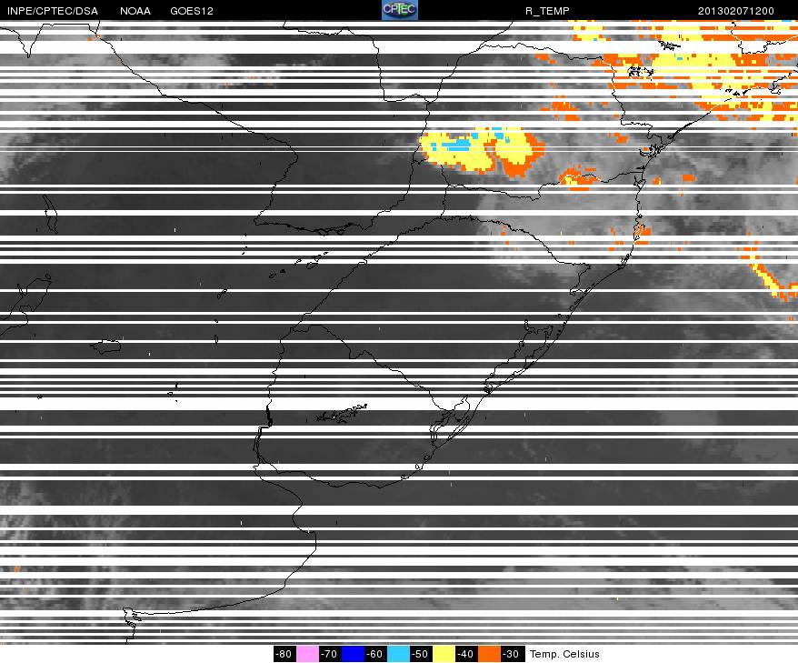Viewport: 798px width, 663px height.
Task: Click the -70 legend value
Action: (330, 654)
